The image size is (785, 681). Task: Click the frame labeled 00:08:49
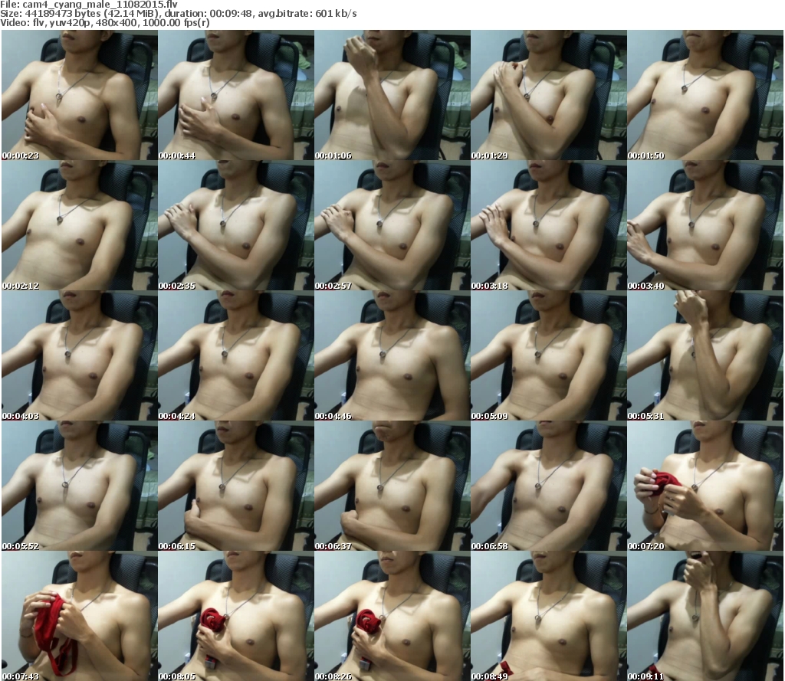(x=548, y=616)
